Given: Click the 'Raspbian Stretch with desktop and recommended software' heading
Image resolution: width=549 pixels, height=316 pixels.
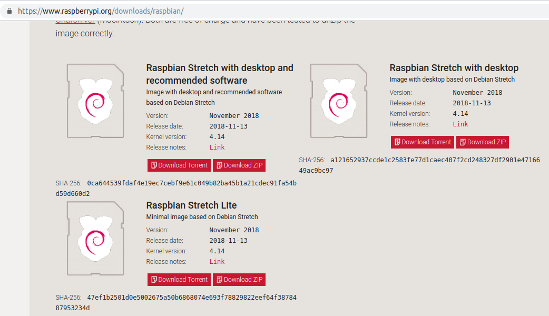Looking at the screenshot, I should (x=220, y=74).
